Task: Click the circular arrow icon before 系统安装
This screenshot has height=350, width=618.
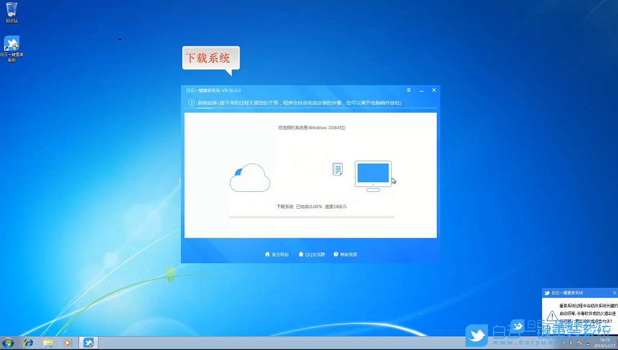Action: click(x=191, y=103)
